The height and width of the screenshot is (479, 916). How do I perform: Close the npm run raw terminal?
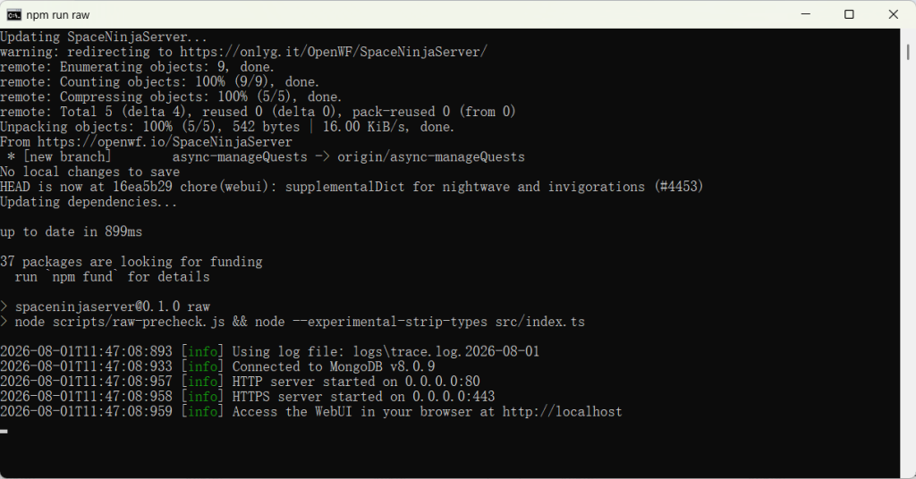(894, 14)
